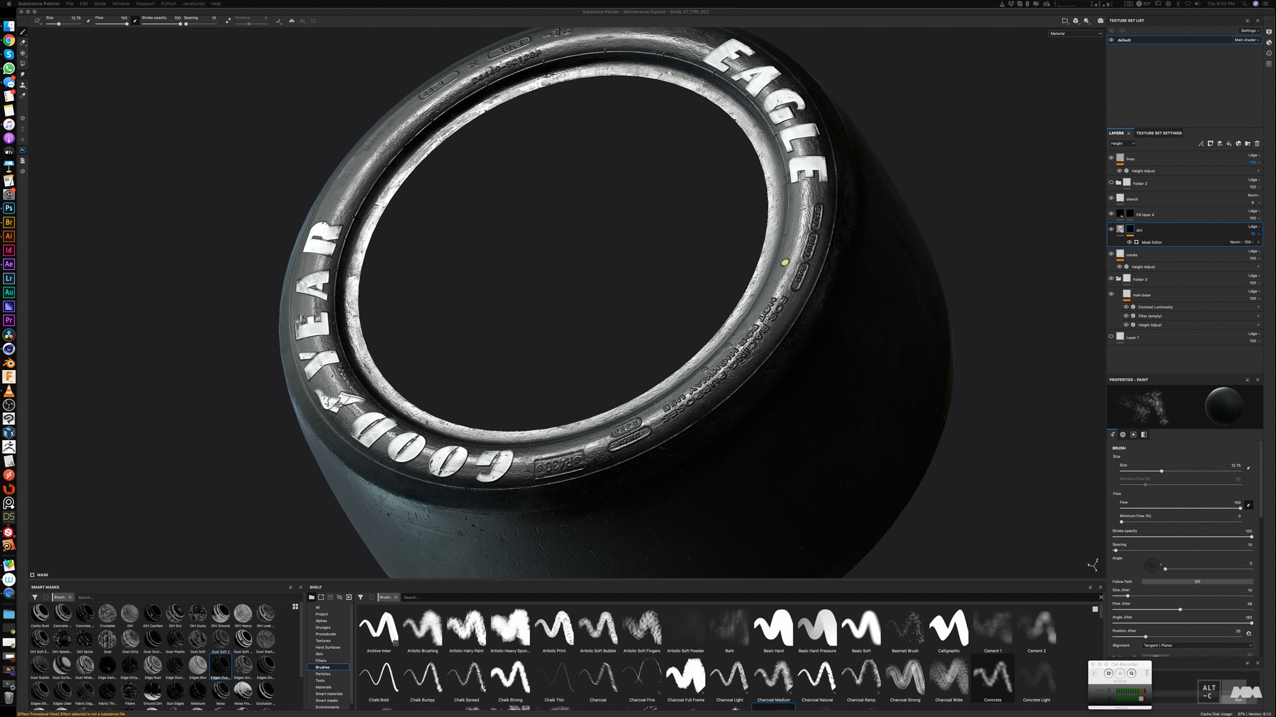
Task: Toggle lazy mouse icon in top toolbar
Action: coord(228,21)
